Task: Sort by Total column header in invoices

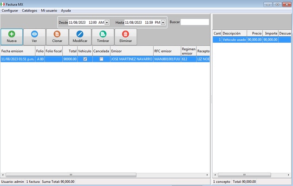Action: pos(70,51)
